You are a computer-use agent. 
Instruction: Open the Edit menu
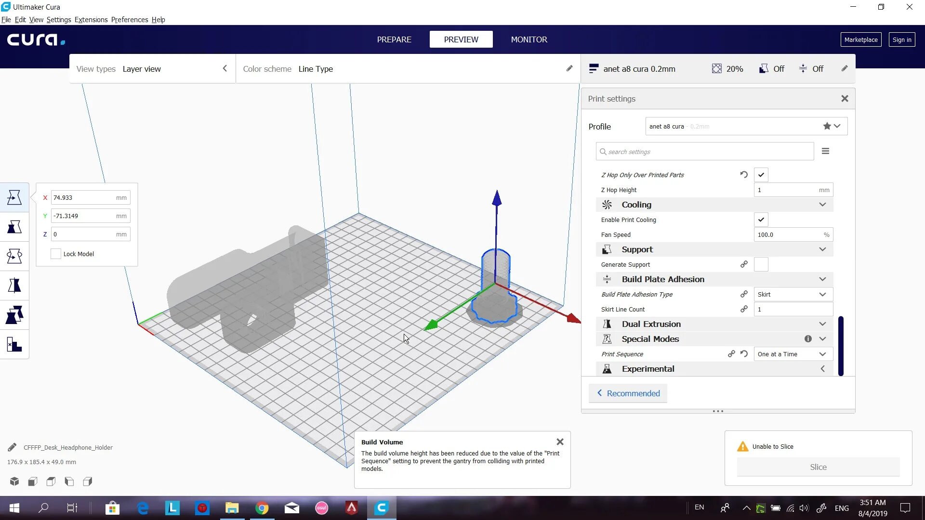point(20,20)
